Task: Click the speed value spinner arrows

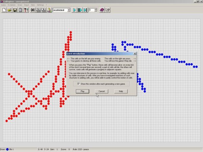Action: tap(96, 10)
